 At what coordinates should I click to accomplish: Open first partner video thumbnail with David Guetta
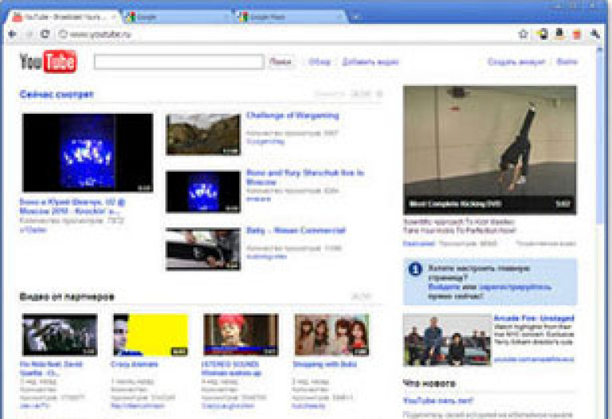60,335
